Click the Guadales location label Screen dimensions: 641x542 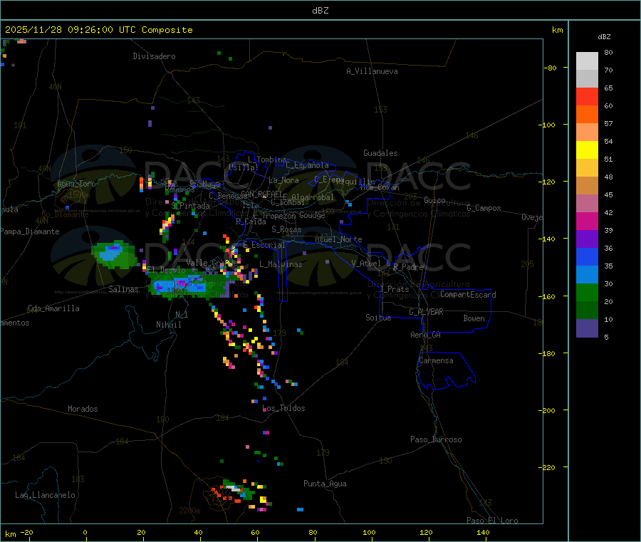380,153
